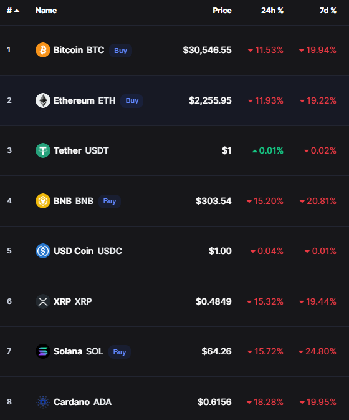Image resolution: width=349 pixels, height=420 pixels.
Task: Open the Cardano ADA name link
Action: pyautogui.click(x=82, y=402)
